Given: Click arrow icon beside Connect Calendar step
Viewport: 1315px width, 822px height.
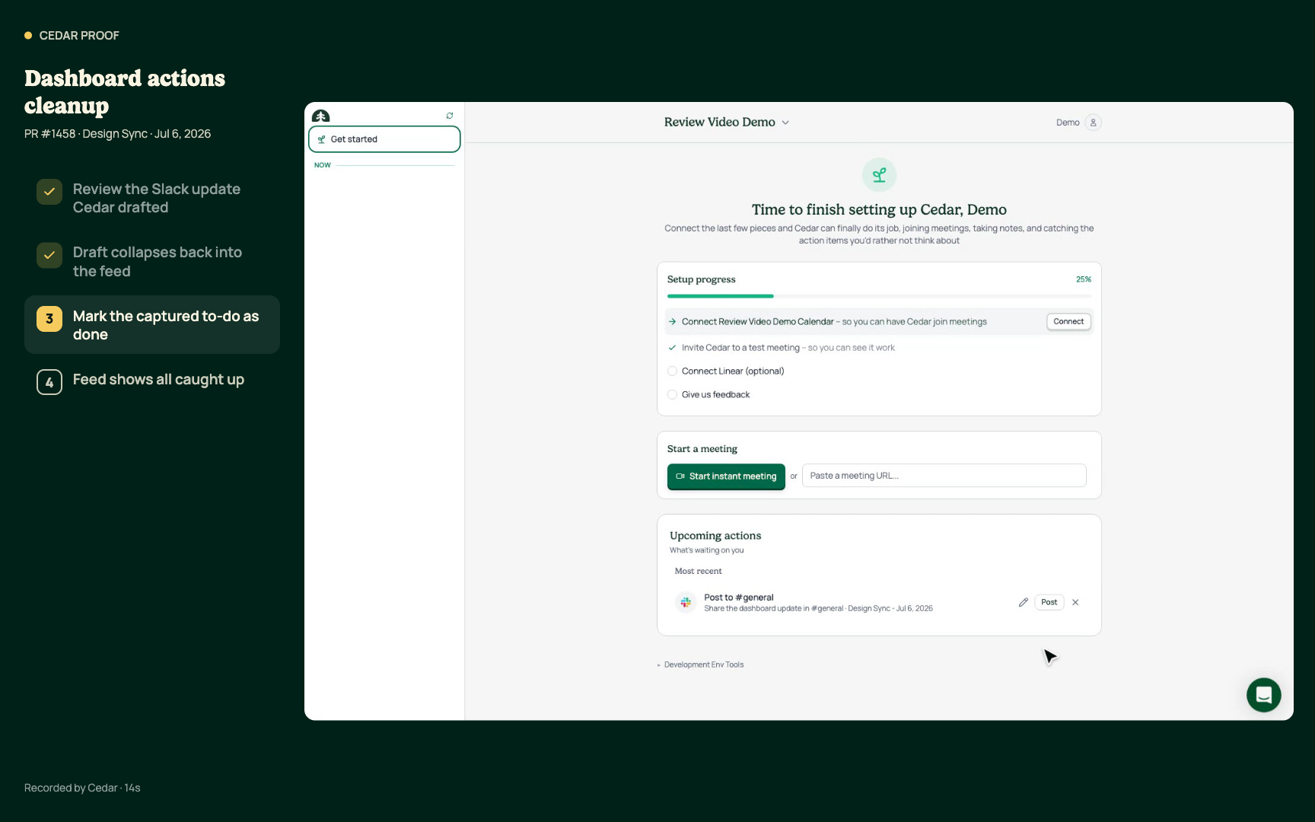Looking at the screenshot, I should 672,322.
